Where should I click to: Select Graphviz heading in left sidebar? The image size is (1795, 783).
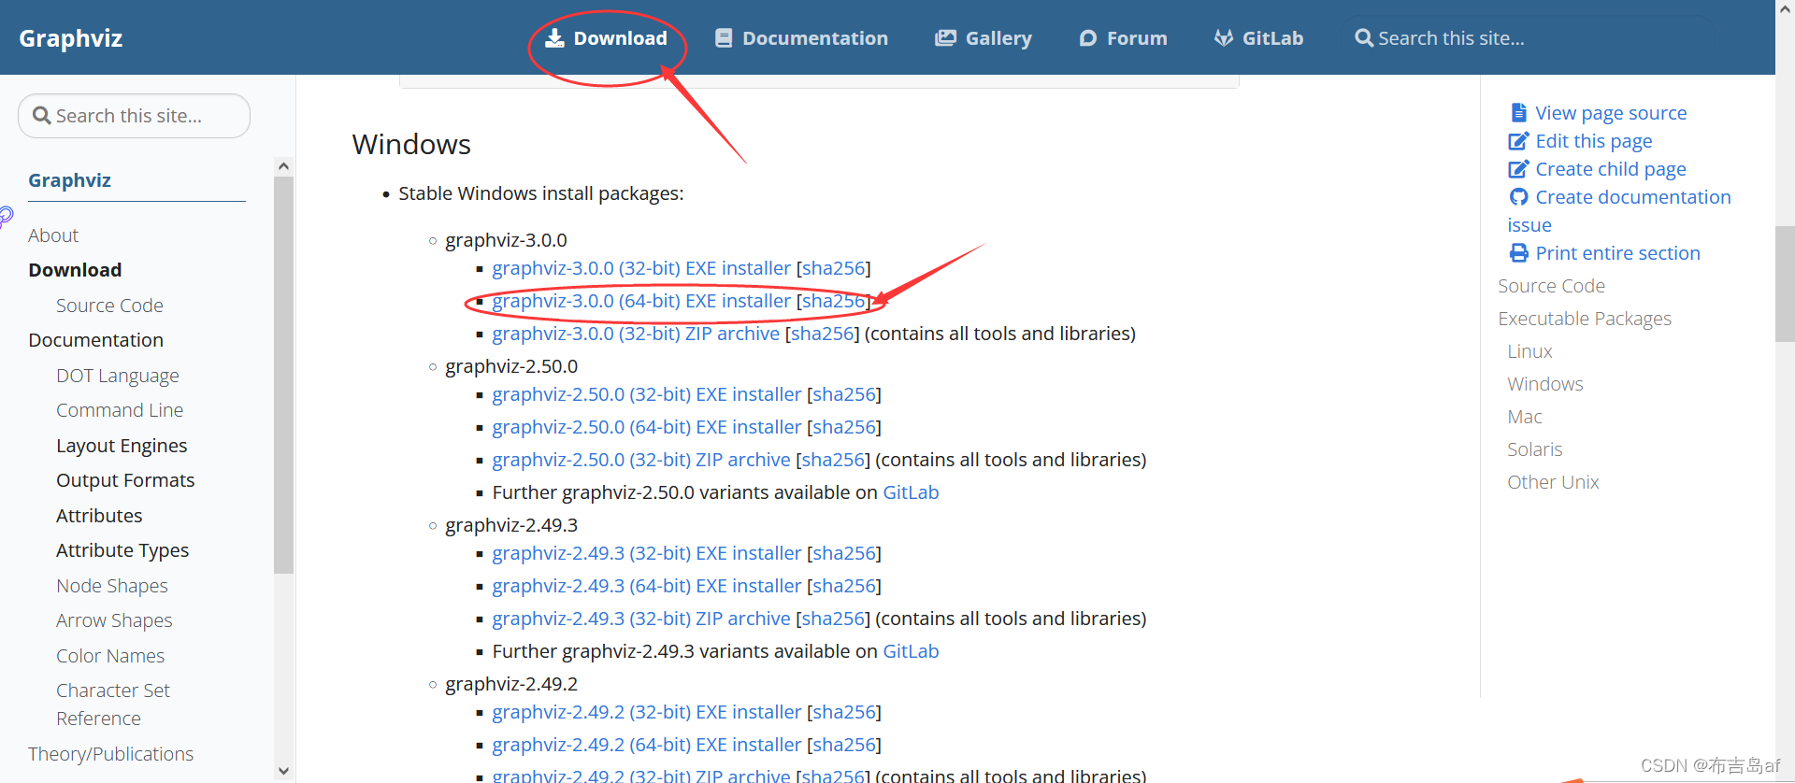pyautogui.click(x=69, y=180)
